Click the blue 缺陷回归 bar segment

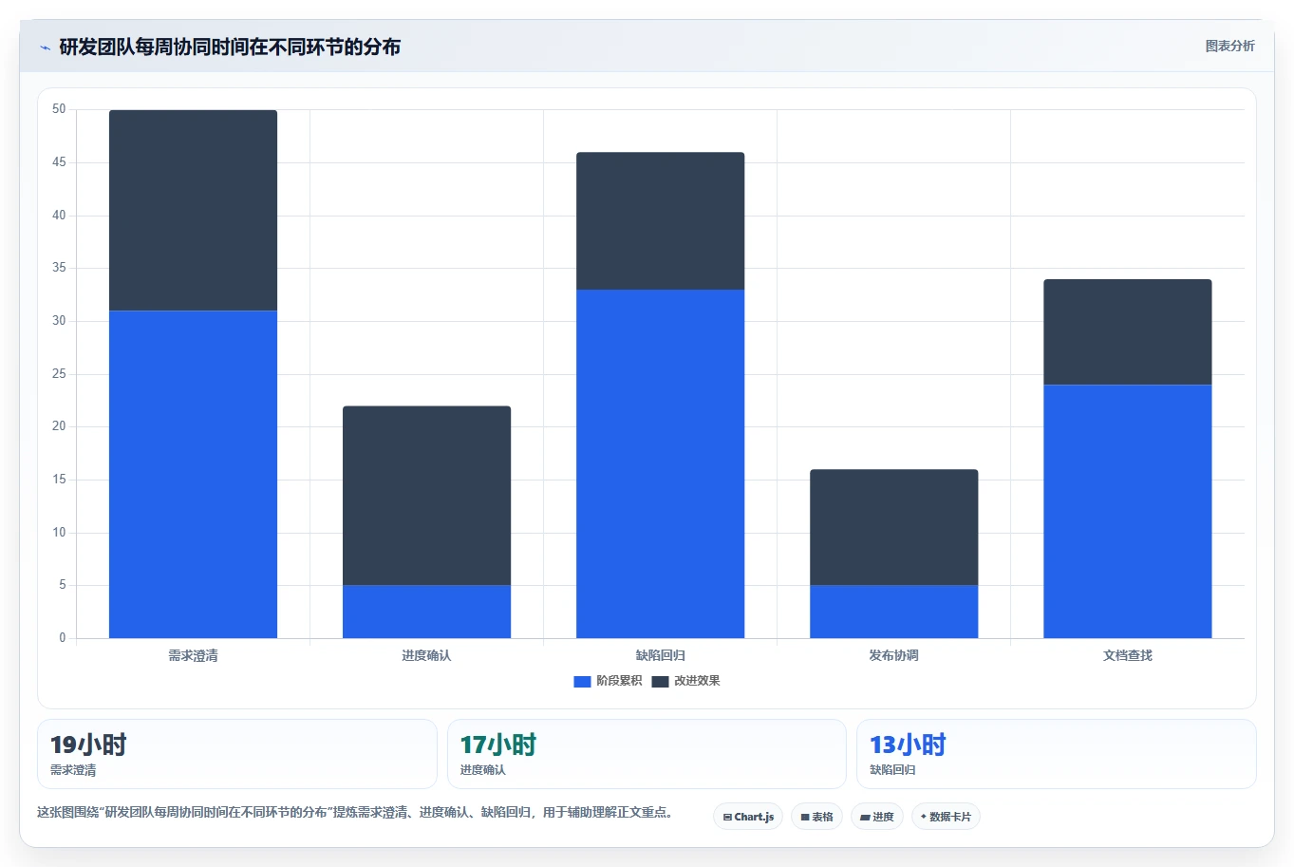click(660, 463)
